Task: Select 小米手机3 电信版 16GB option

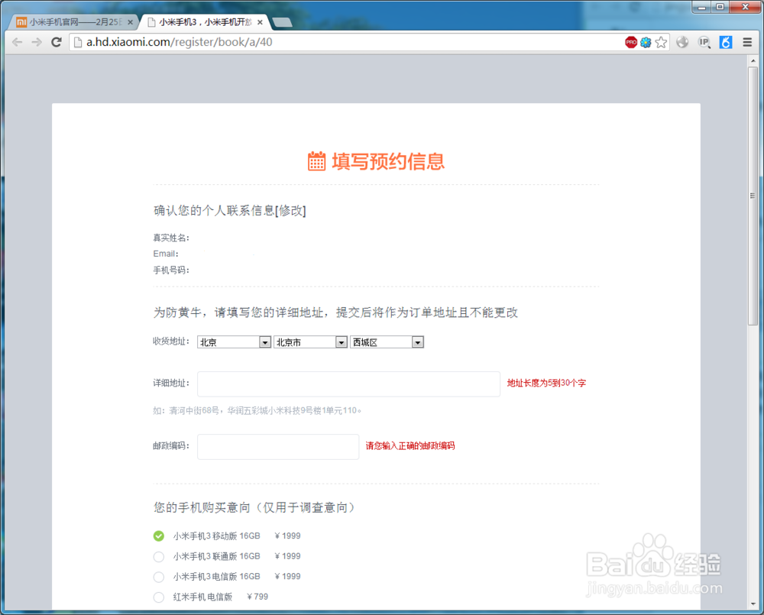Action: point(159,577)
